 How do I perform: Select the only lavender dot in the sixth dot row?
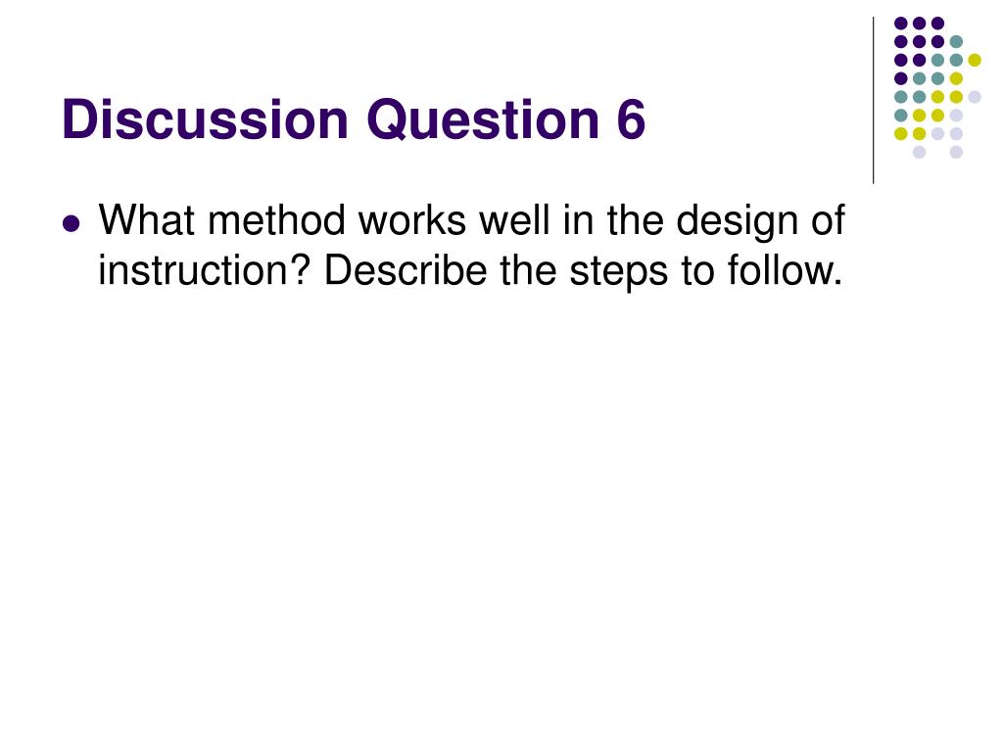coord(956,116)
